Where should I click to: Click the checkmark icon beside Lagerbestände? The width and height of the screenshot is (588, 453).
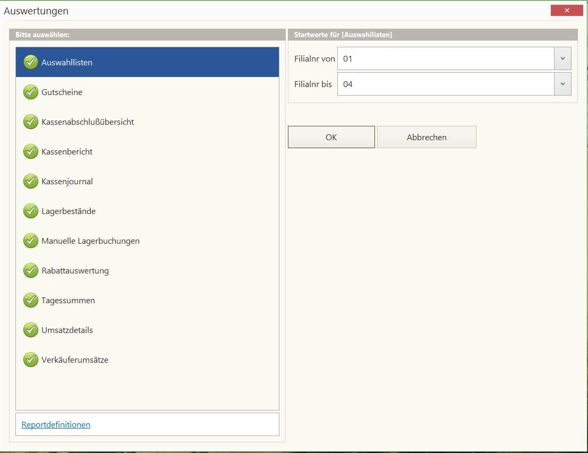coord(31,211)
